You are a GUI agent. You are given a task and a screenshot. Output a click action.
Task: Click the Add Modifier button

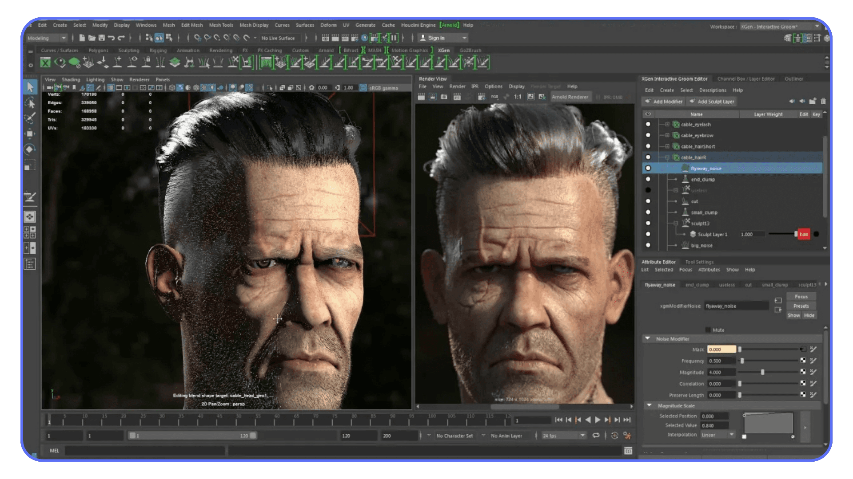click(x=664, y=102)
